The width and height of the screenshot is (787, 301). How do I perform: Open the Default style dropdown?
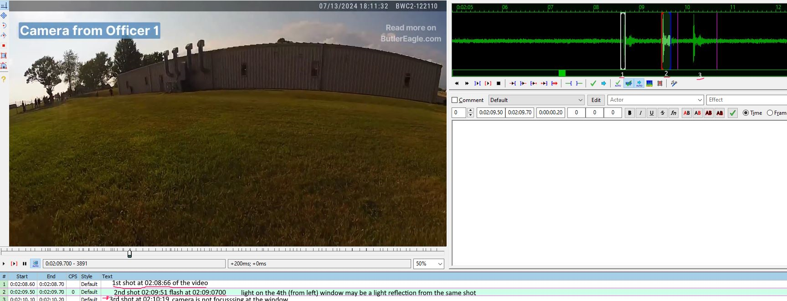536,100
